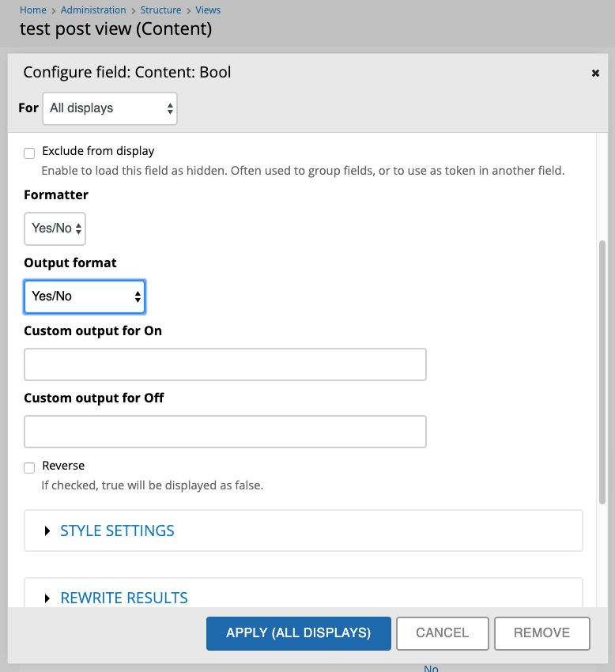Navigate to Administration via breadcrumb
Screen dimensions: 615x672
click(x=93, y=9)
